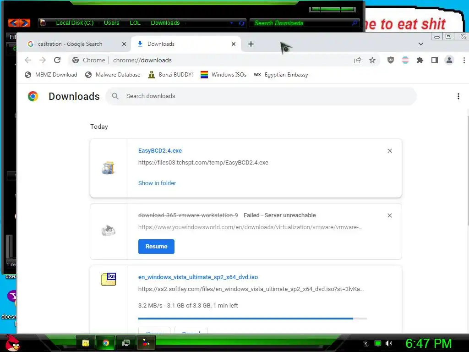Click the Vista ISO file icon
Screen dimensions: 469x352
coord(109,279)
